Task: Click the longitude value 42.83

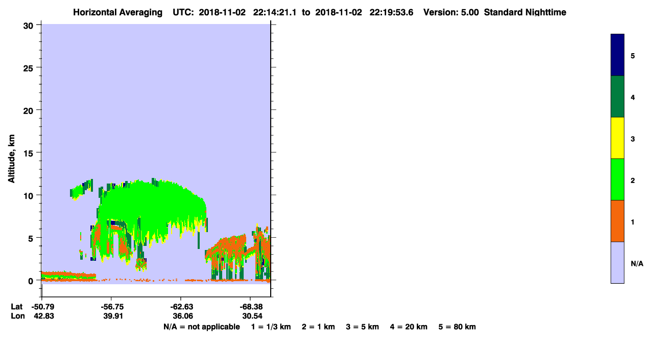Action: pos(44,316)
